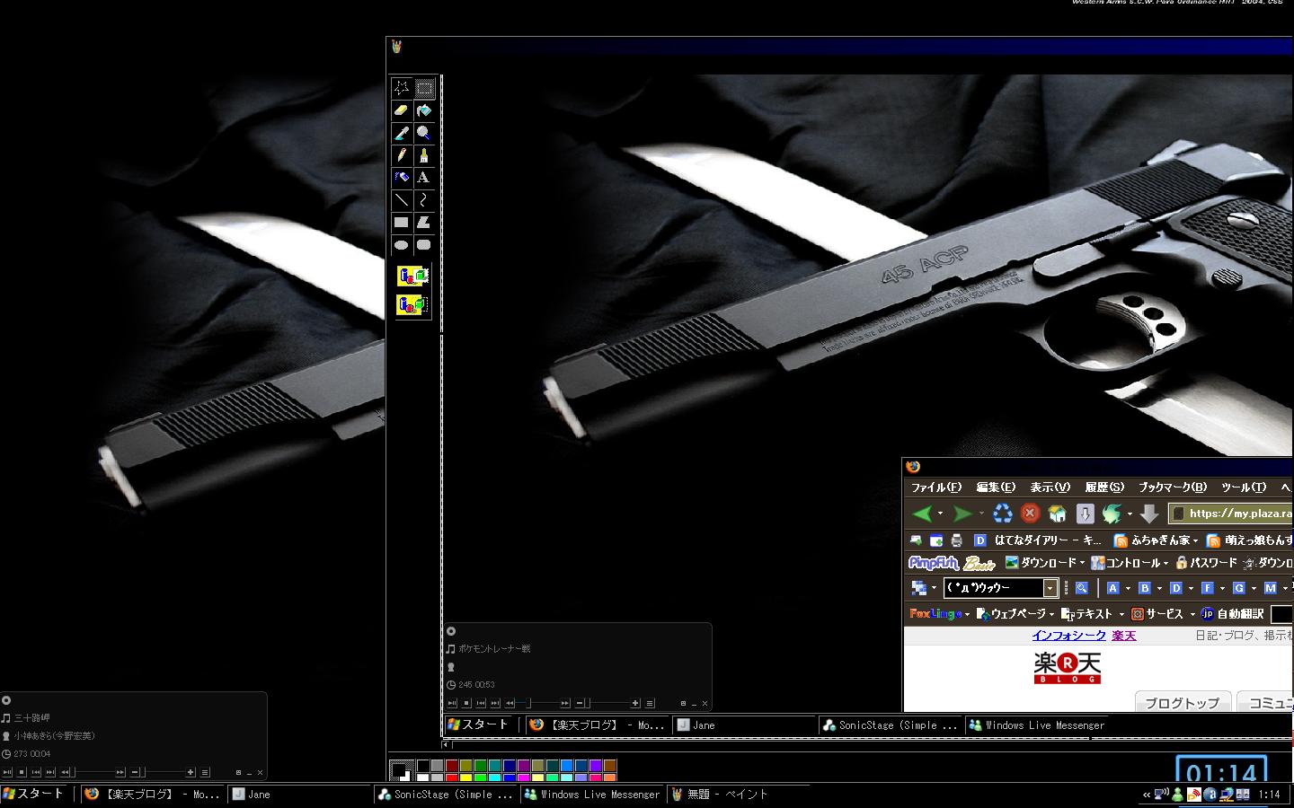
Task: Enable opaque selection option in Paint toolbox
Action: point(413,276)
